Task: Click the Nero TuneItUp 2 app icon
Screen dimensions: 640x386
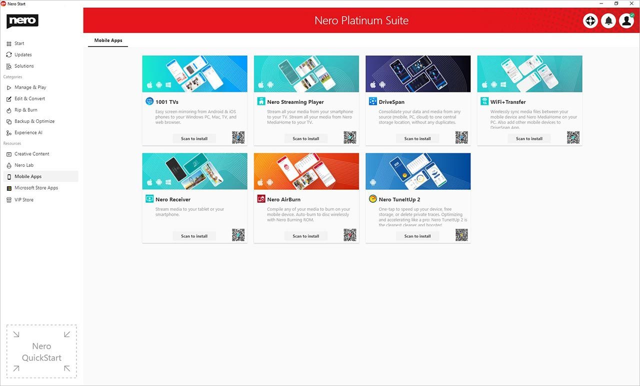Action: click(x=372, y=199)
